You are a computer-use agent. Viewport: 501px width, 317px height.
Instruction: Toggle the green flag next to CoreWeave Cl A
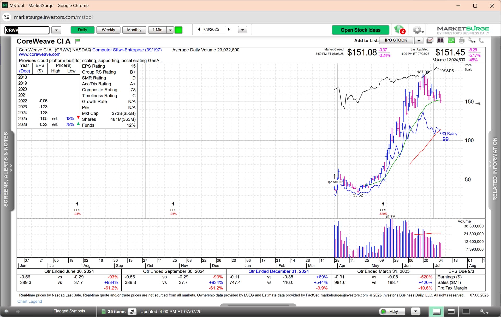(x=78, y=41)
